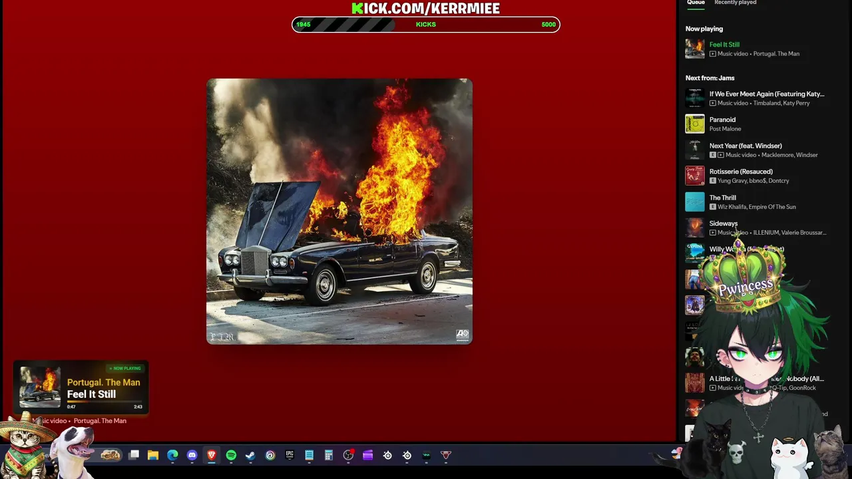This screenshot has height=479, width=852.
Task: Click the now playing Feel It Still title
Action: click(724, 45)
